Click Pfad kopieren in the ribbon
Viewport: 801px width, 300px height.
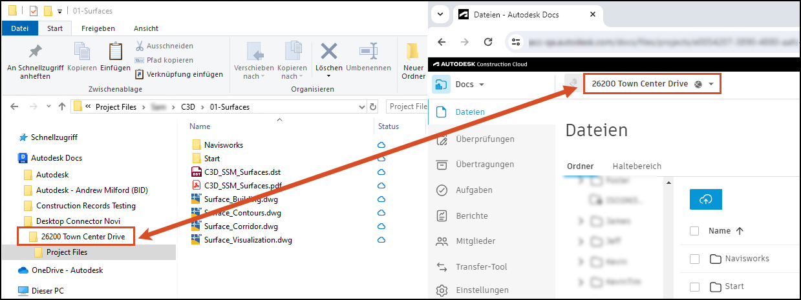tap(164, 60)
